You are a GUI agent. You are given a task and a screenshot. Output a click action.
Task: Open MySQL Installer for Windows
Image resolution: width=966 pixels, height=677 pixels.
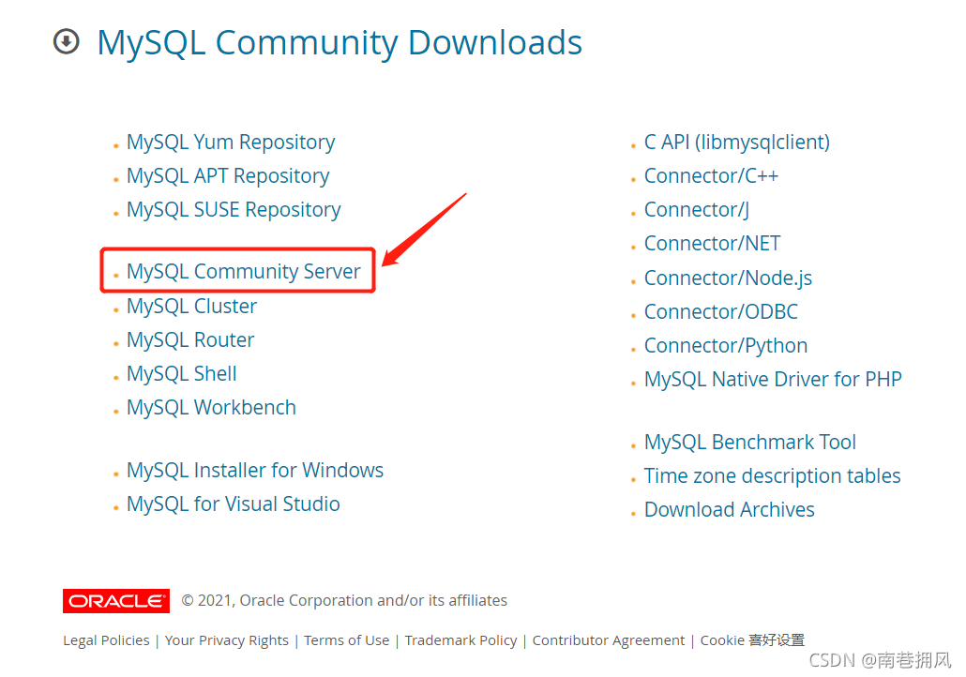coord(255,471)
